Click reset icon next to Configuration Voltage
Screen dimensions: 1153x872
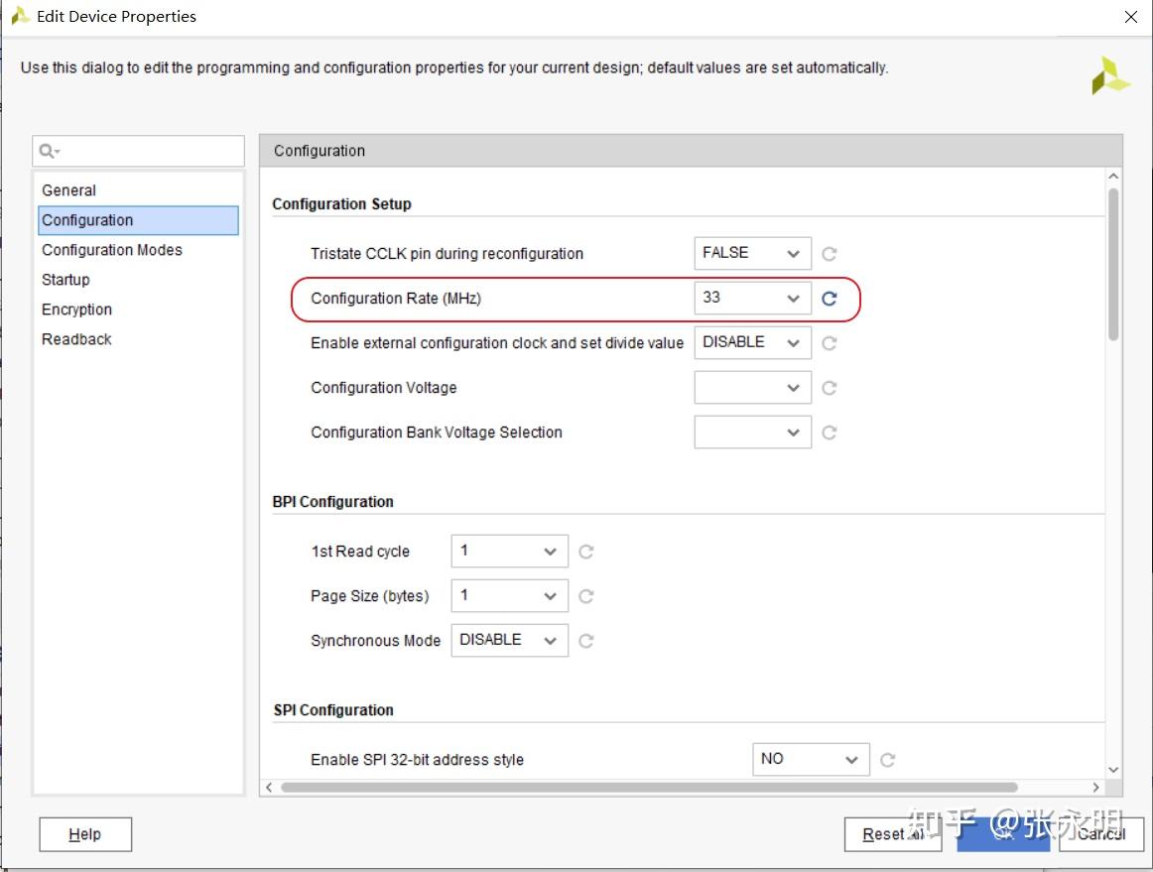pyautogui.click(x=830, y=388)
